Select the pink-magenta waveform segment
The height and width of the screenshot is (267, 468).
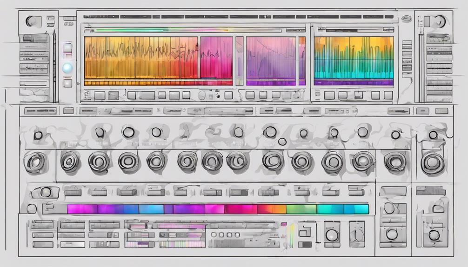click(216, 58)
